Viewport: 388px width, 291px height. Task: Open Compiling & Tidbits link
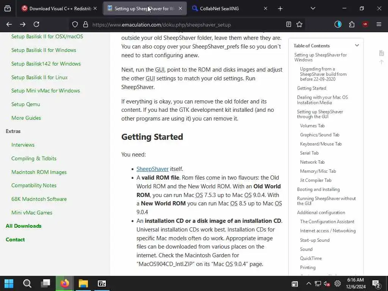(x=34, y=158)
